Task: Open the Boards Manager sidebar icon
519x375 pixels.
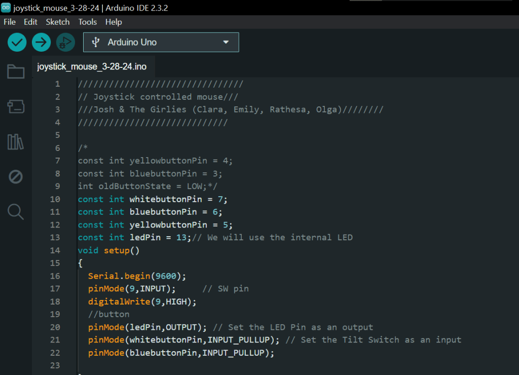Action: tap(16, 106)
